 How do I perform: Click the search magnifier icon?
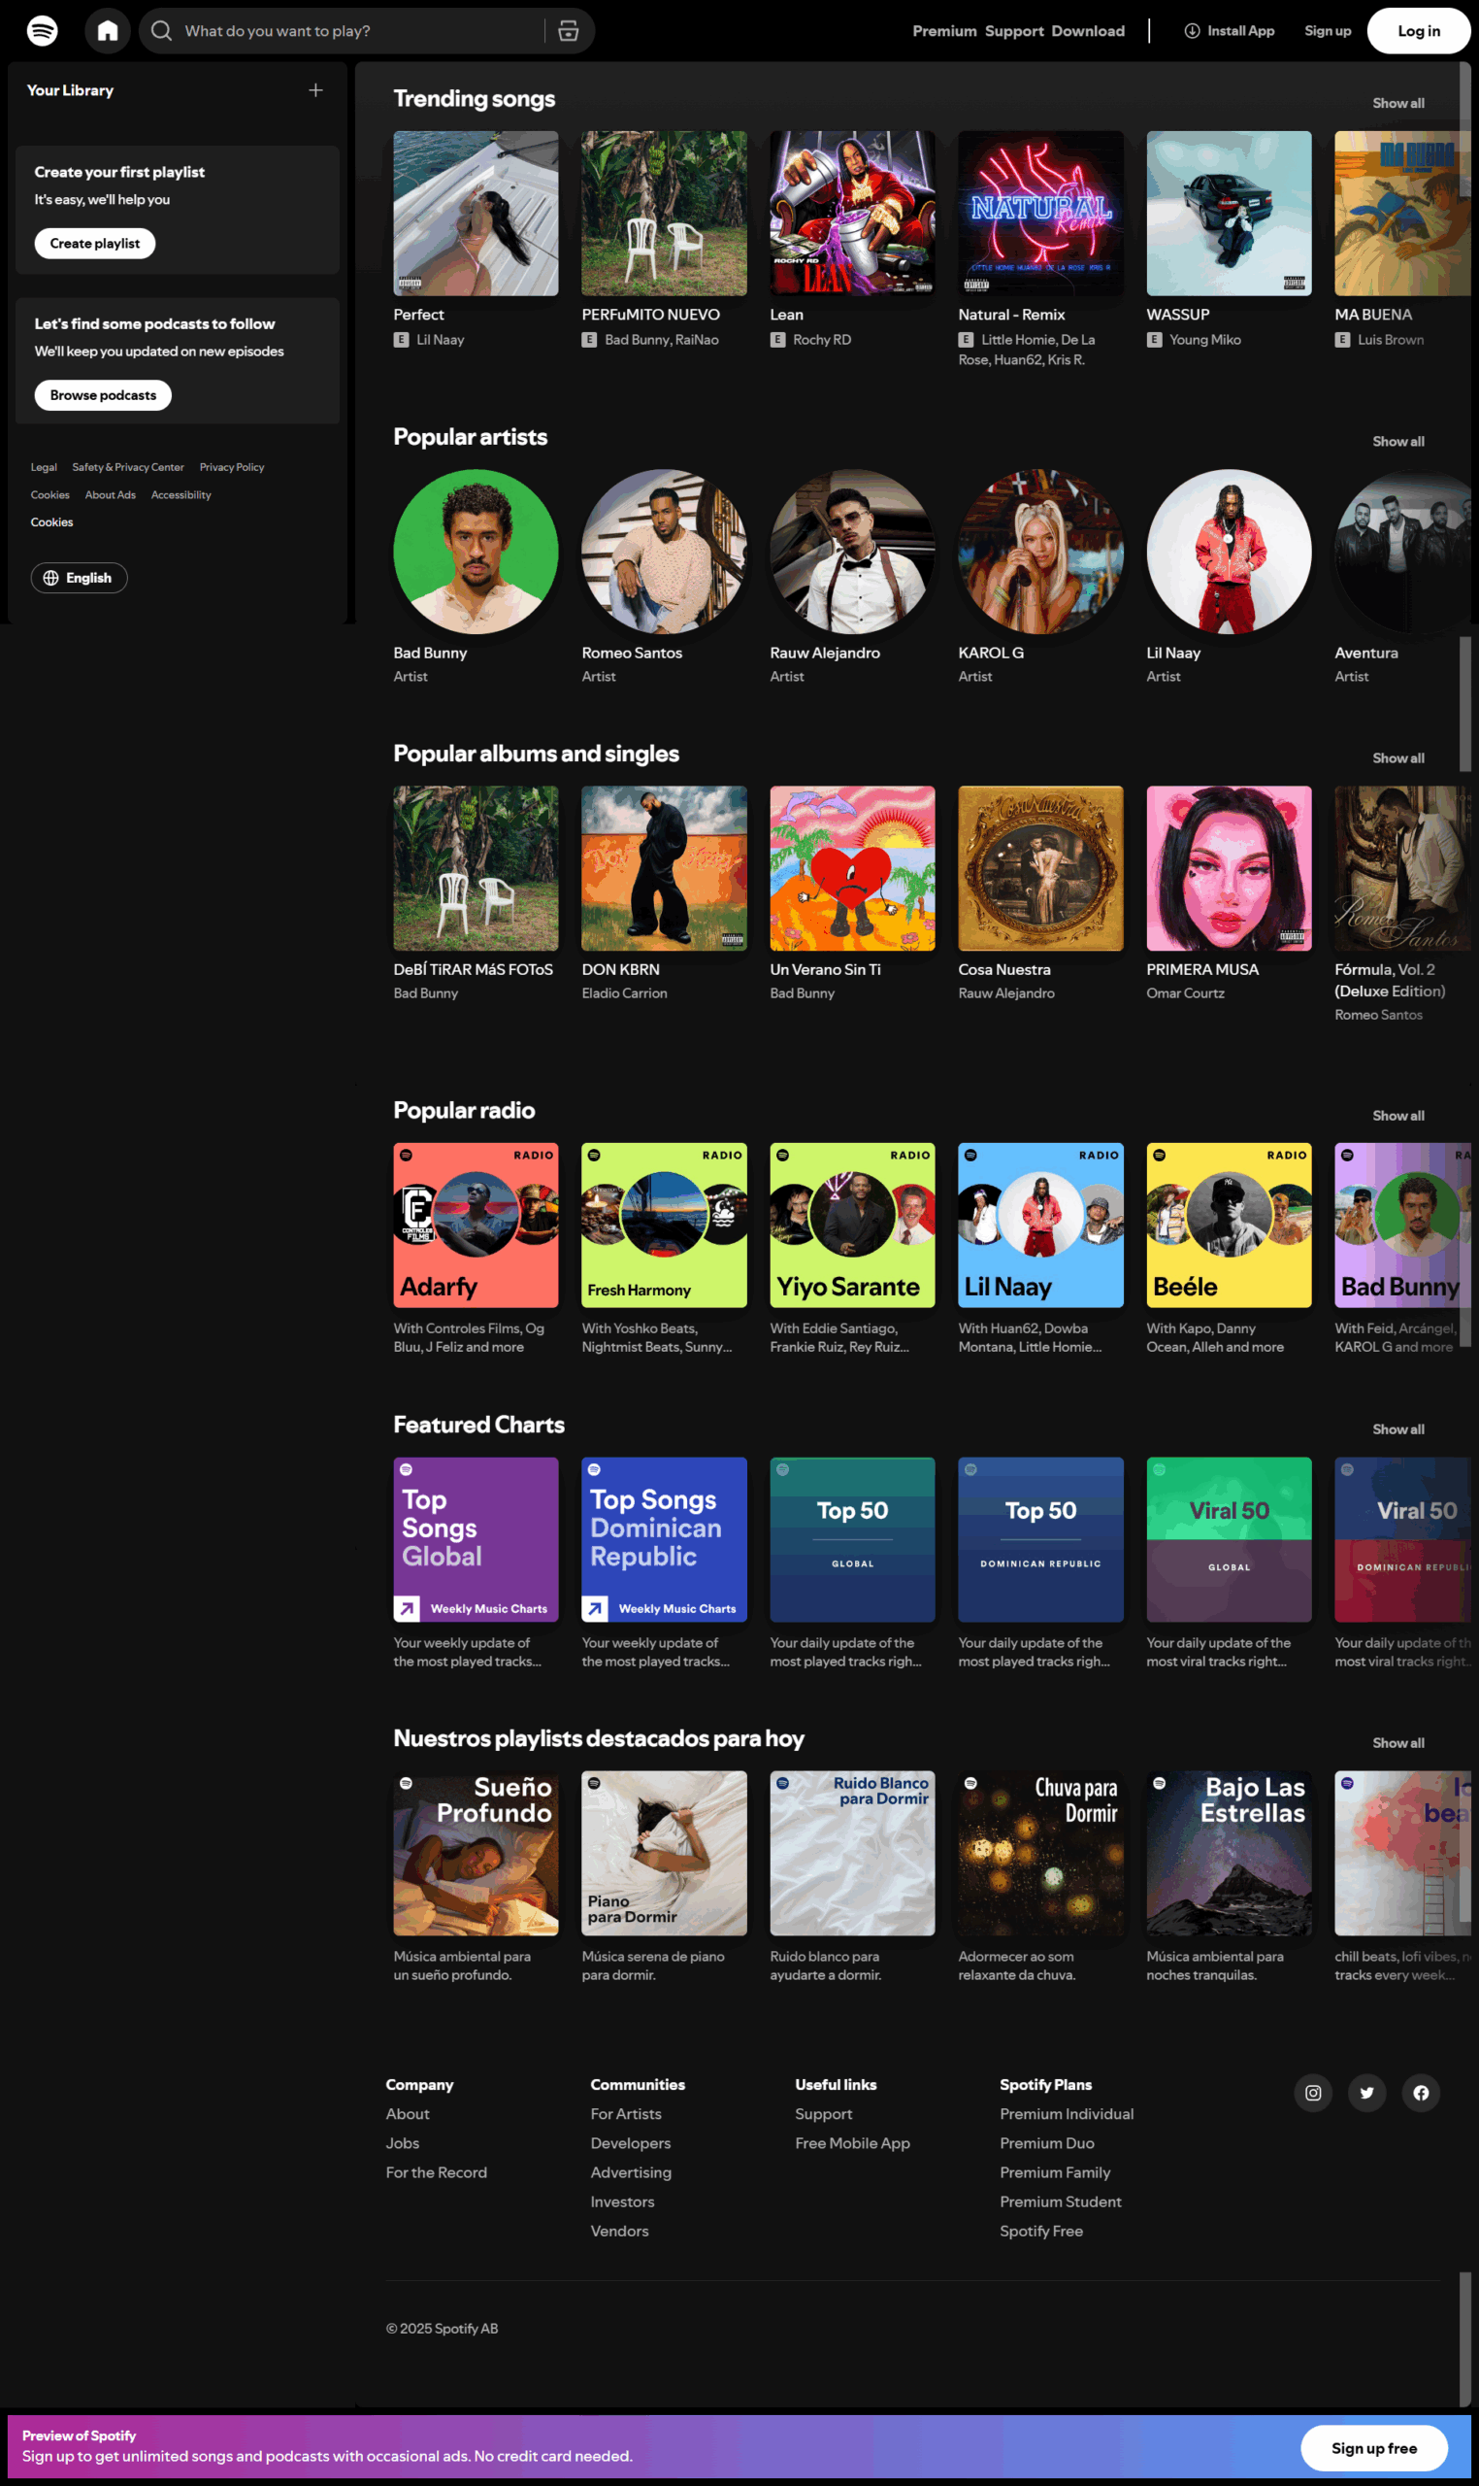coord(161,31)
